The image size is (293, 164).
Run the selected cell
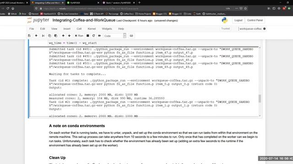tap(79, 36)
